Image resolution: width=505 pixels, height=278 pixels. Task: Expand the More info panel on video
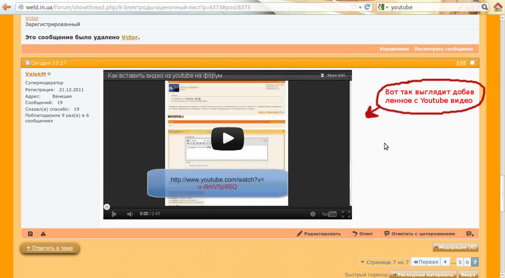(x=333, y=75)
